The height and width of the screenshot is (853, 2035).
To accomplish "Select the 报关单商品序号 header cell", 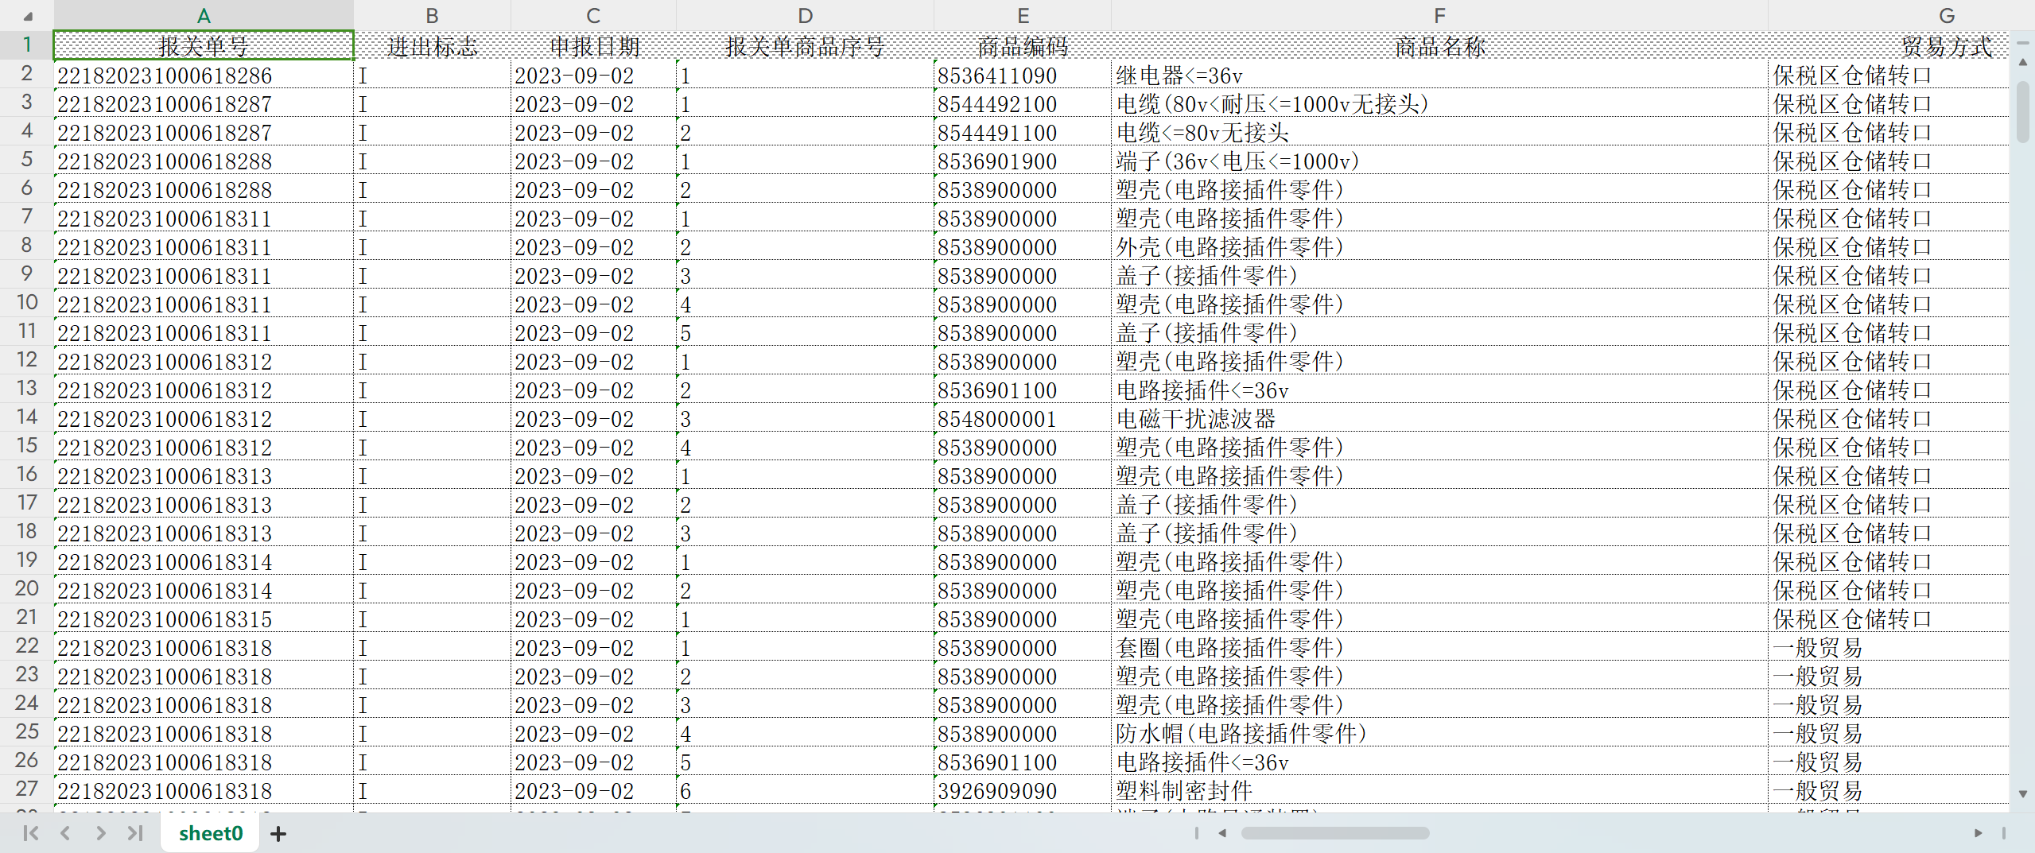I will click(805, 46).
